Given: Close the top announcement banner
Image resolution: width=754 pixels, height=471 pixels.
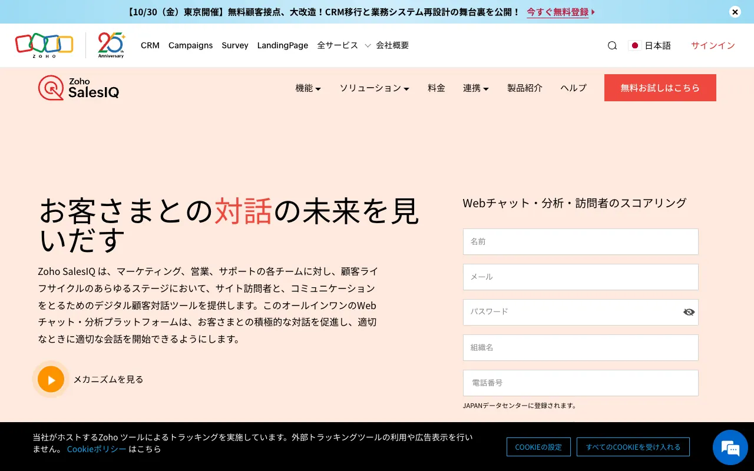Looking at the screenshot, I should [x=735, y=12].
